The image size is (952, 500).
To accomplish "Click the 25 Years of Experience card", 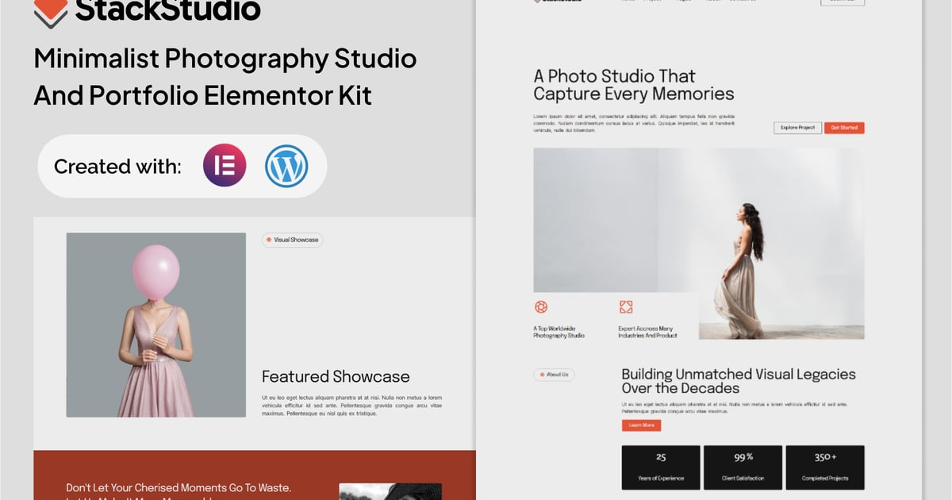I will [x=661, y=467].
